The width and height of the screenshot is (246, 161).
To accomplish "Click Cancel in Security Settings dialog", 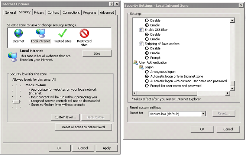I will (228, 129).
